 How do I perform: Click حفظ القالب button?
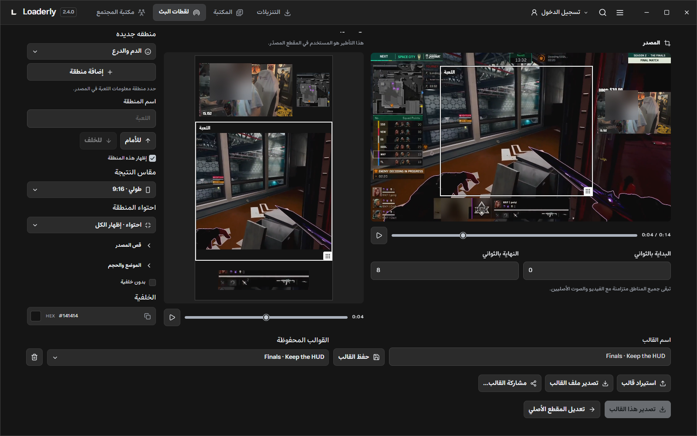[359, 357]
